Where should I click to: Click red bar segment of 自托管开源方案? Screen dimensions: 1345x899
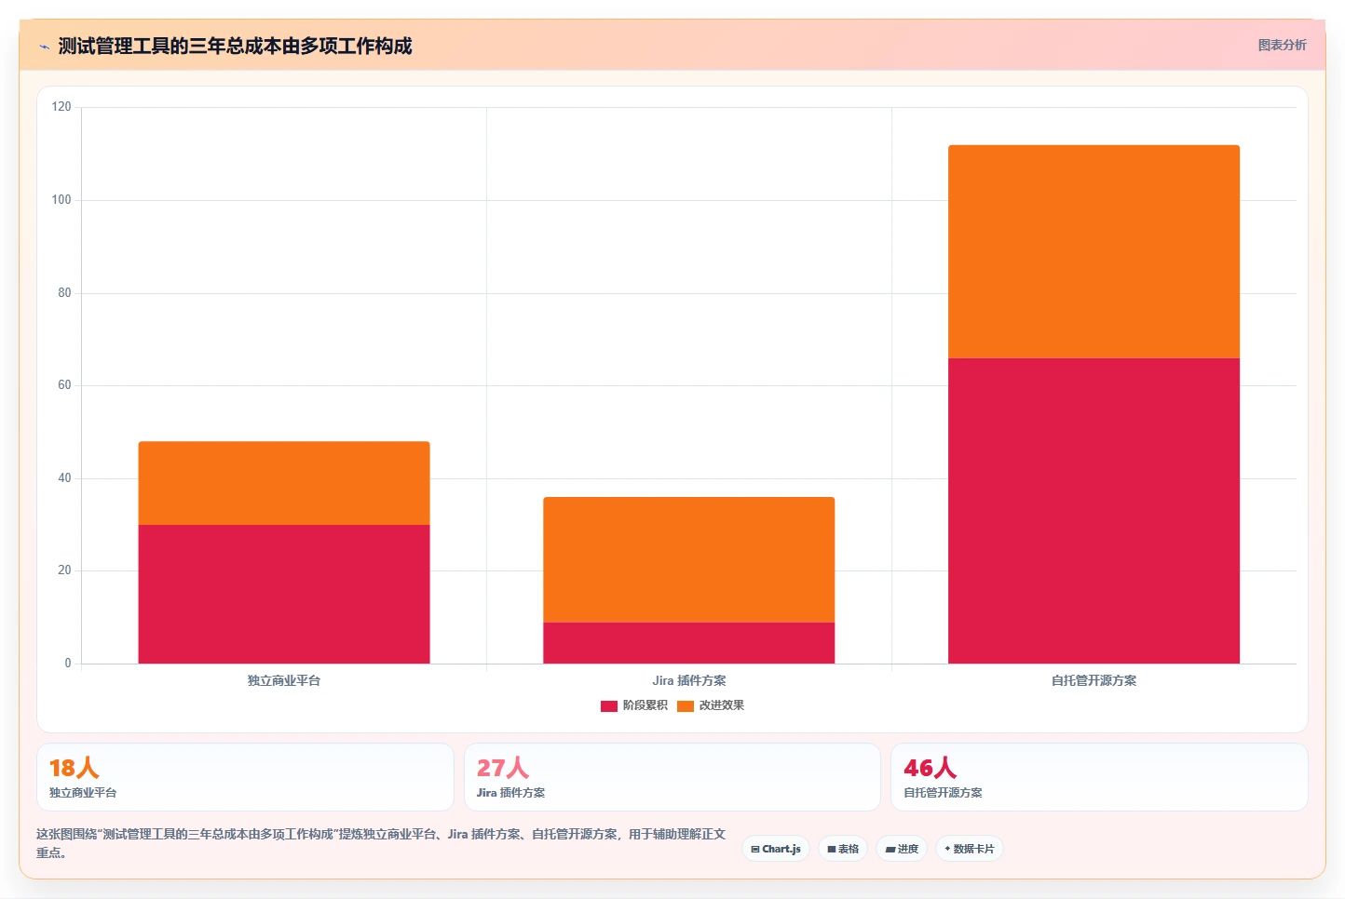tap(1094, 511)
